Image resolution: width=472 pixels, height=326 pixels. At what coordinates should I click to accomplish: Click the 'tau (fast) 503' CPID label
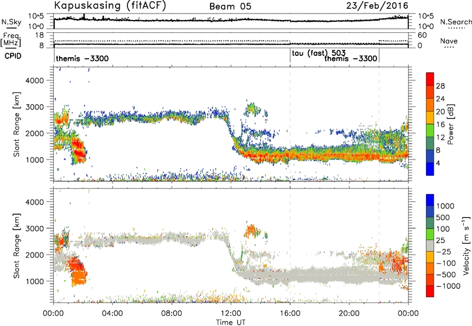[319, 54]
